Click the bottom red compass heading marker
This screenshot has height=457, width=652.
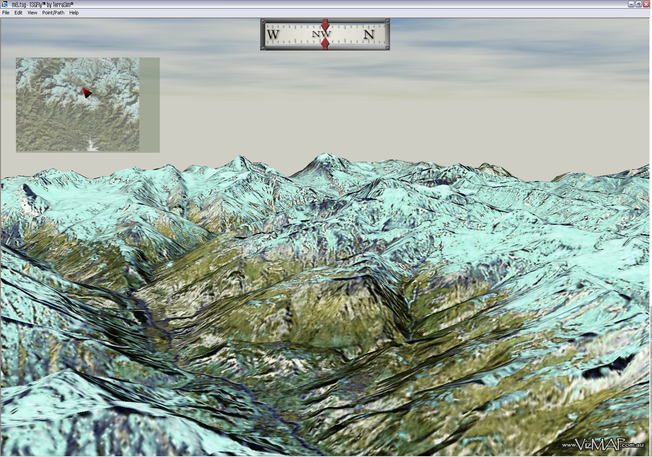[x=325, y=44]
